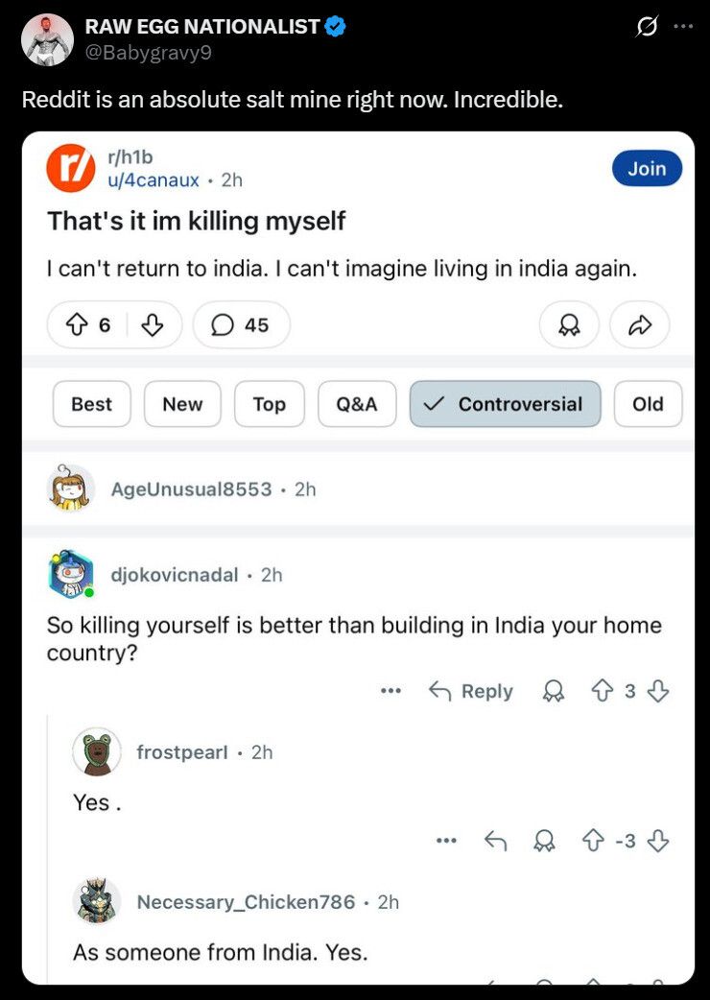This screenshot has height=1000, width=710.
Task: Click the award ribbon icon on the post
Action: (569, 324)
